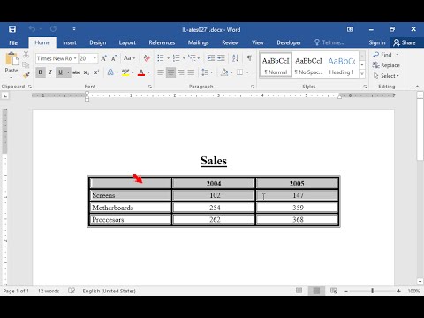This screenshot has width=424, height=318.
Task: Click the Increase Indent icon
Action: pyautogui.click(x=222, y=58)
